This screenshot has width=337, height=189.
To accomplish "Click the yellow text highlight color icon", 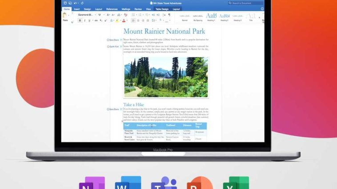I will (x=117, y=20).
